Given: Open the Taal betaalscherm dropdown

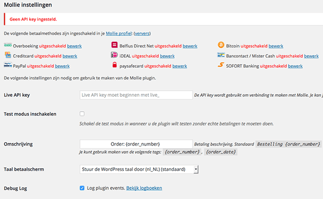Looking at the screenshot, I should pyautogui.click(x=139, y=169).
